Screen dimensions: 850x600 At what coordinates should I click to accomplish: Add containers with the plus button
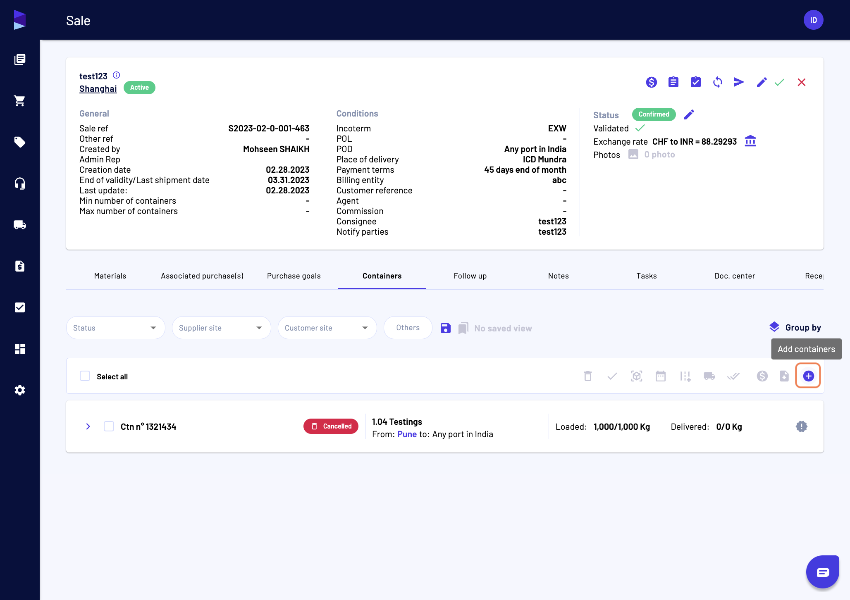tap(808, 376)
